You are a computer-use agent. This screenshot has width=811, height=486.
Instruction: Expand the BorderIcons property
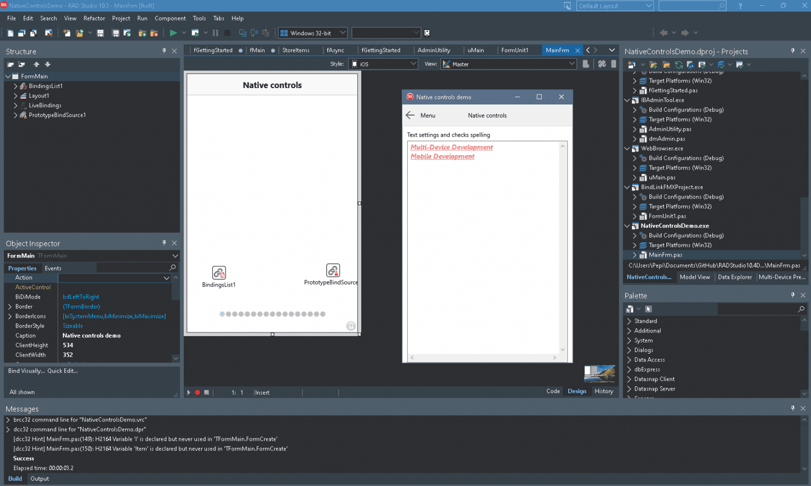coord(10,316)
